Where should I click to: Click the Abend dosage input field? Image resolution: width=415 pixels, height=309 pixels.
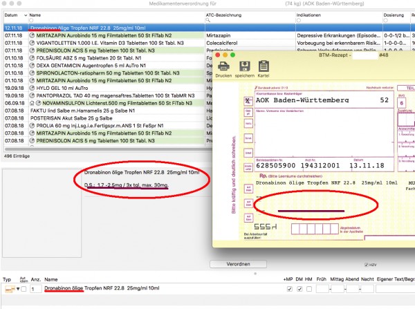353,289
